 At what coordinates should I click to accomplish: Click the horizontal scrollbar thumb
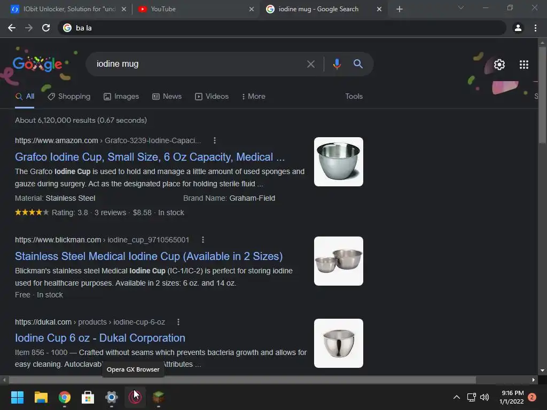(x=242, y=380)
